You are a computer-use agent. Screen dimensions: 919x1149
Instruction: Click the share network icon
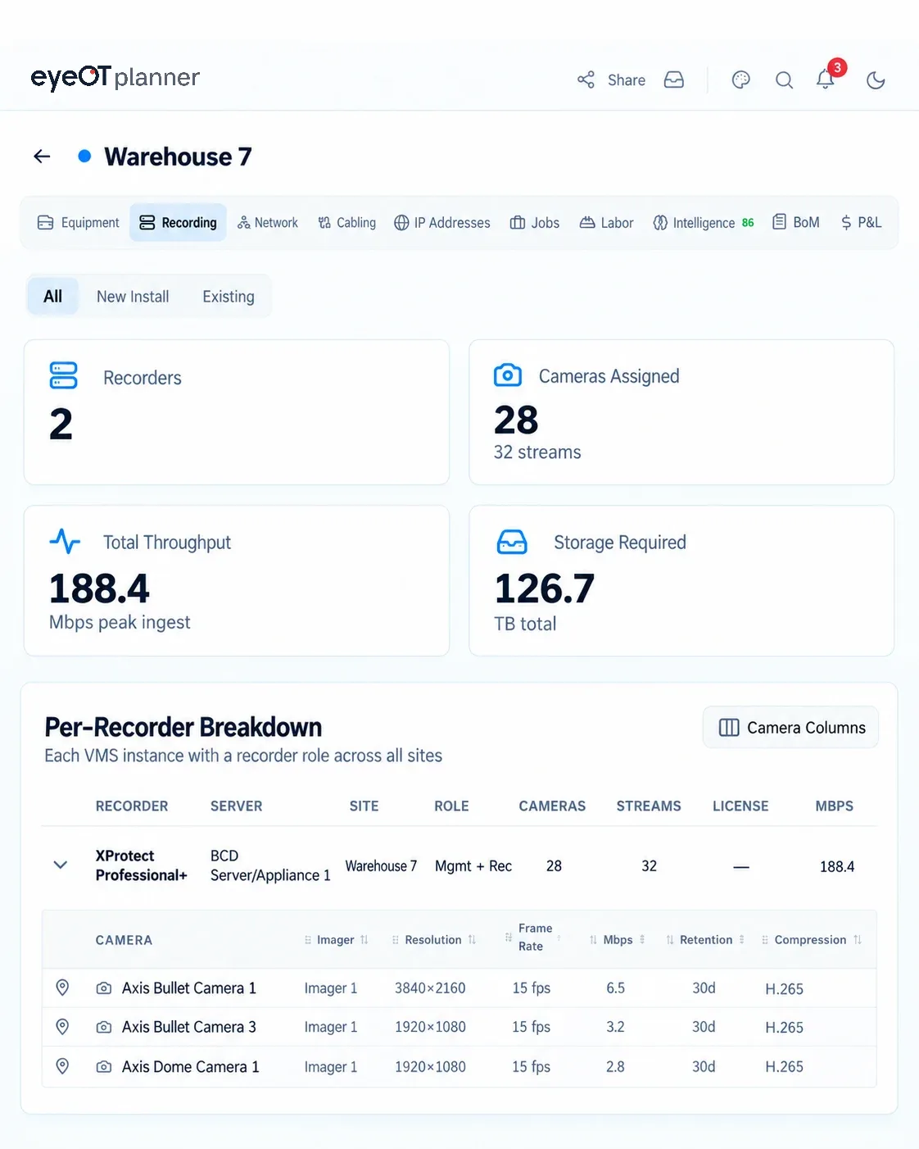[x=586, y=79]
